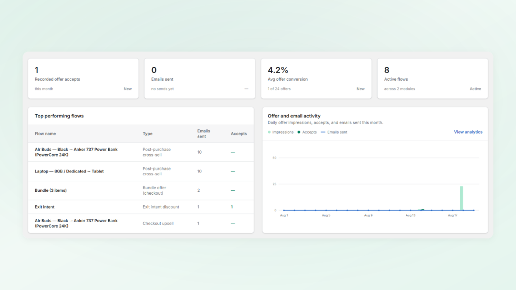The image size is (516, 290).
Task: Click the Type column header
Action: (x=147, y=134)
